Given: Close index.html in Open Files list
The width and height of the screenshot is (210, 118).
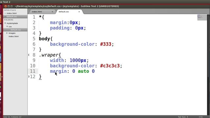Looking at the screenshot, I should [5, 13].
